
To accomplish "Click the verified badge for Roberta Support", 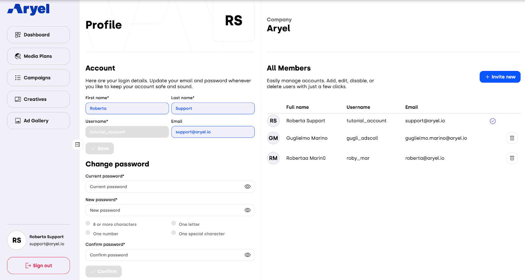I will pyautogui.click(x=493, y=121).
